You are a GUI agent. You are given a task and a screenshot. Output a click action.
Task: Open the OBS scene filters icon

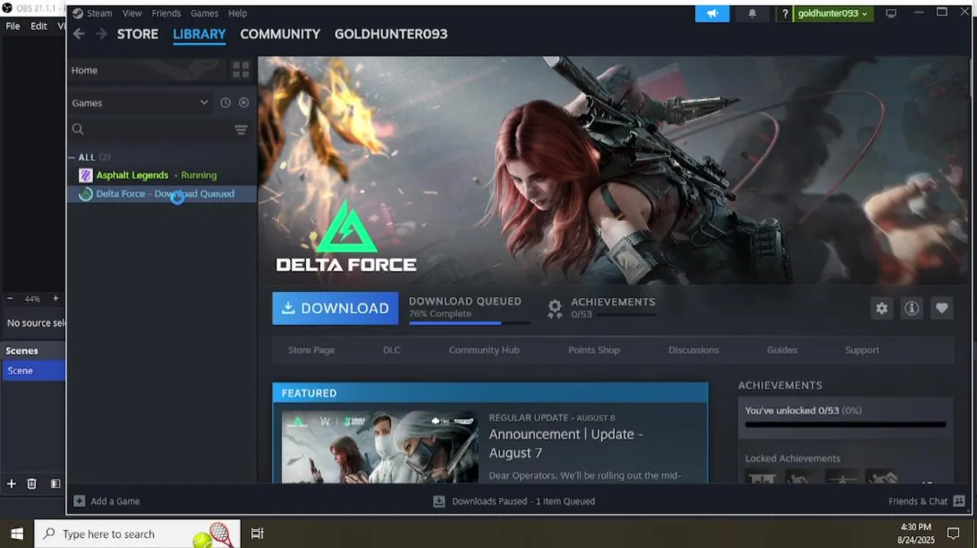[56, 483]
